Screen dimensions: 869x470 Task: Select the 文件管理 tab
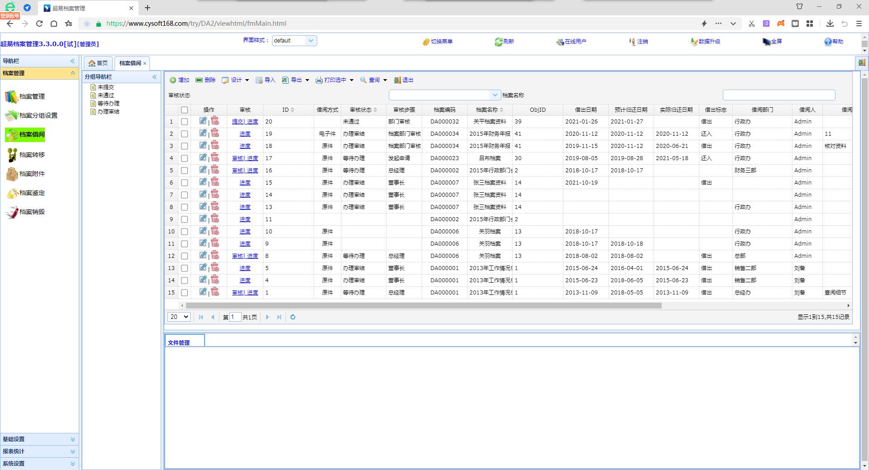(x=179, y=342)
